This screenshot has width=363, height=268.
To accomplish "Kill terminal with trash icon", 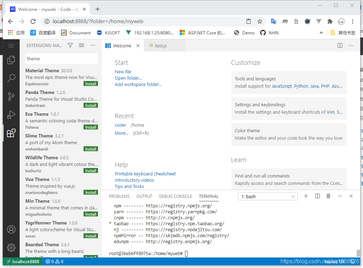I will tap(328, 196).
